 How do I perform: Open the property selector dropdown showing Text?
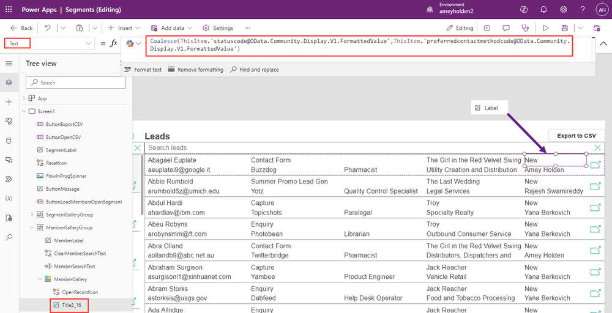click(49, 43)
